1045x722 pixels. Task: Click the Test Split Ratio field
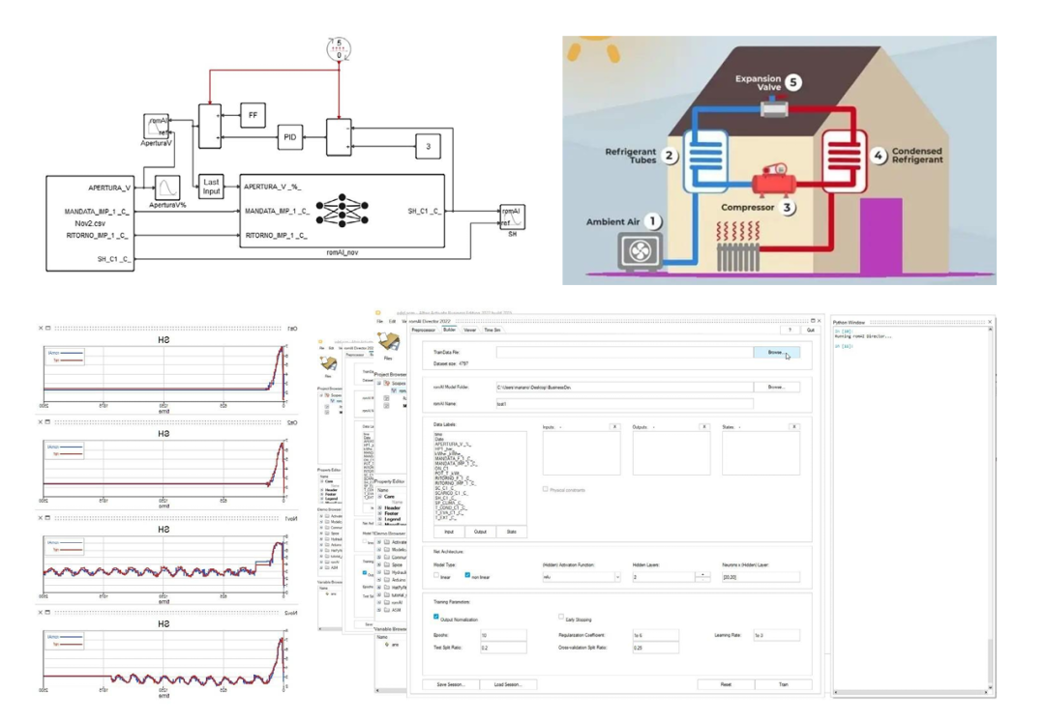click(x=503, y=648)
